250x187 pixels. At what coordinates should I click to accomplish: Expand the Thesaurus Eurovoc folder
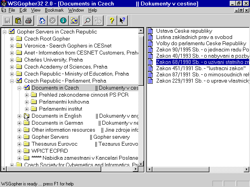point(20,144)
